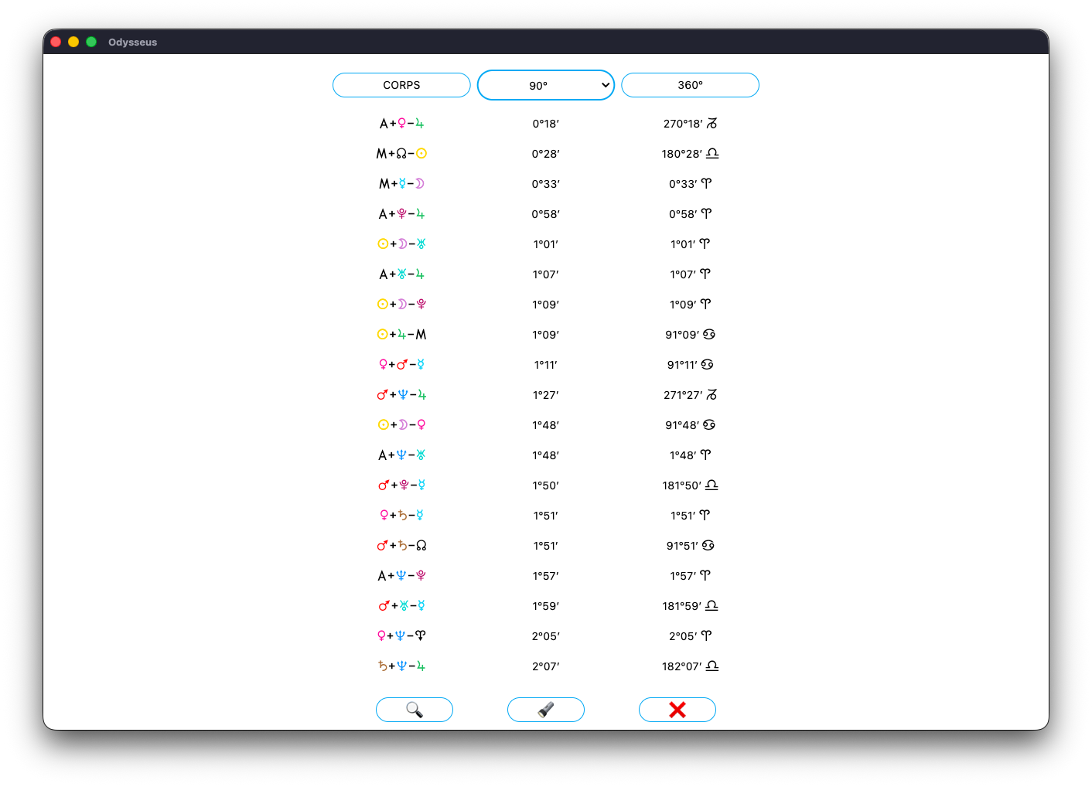Select the Sun+Jupiter−M formula row

[x=401, y=335]
